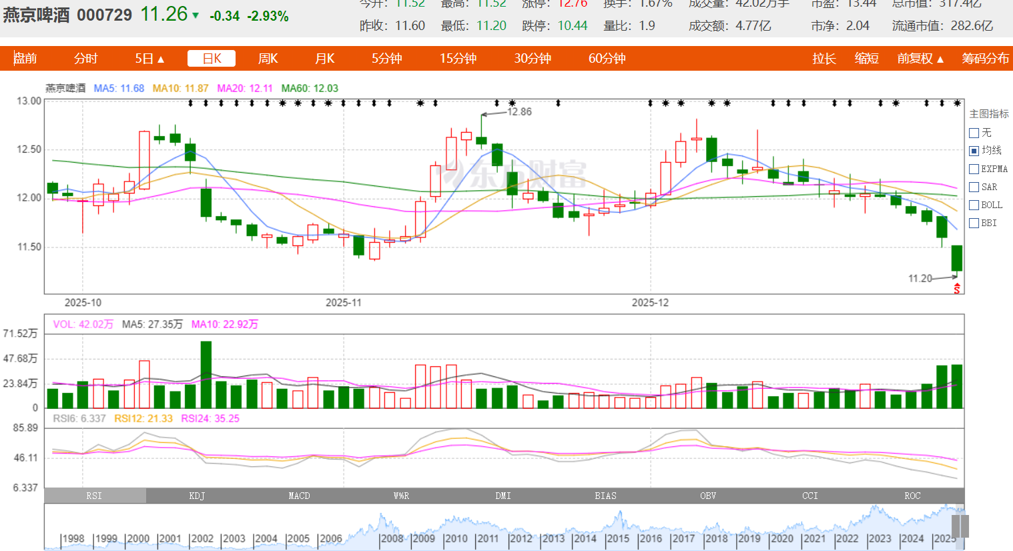Viewport: 1013px width, 551px height.
Task: Click the MA10: 11.87 legend
Action: click(x=180, y=88)
